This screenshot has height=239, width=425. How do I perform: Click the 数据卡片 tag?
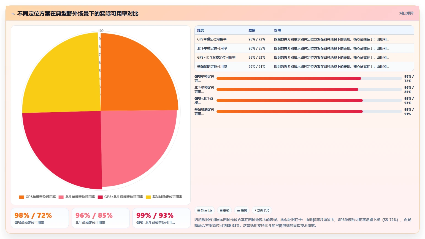[262, 210]
